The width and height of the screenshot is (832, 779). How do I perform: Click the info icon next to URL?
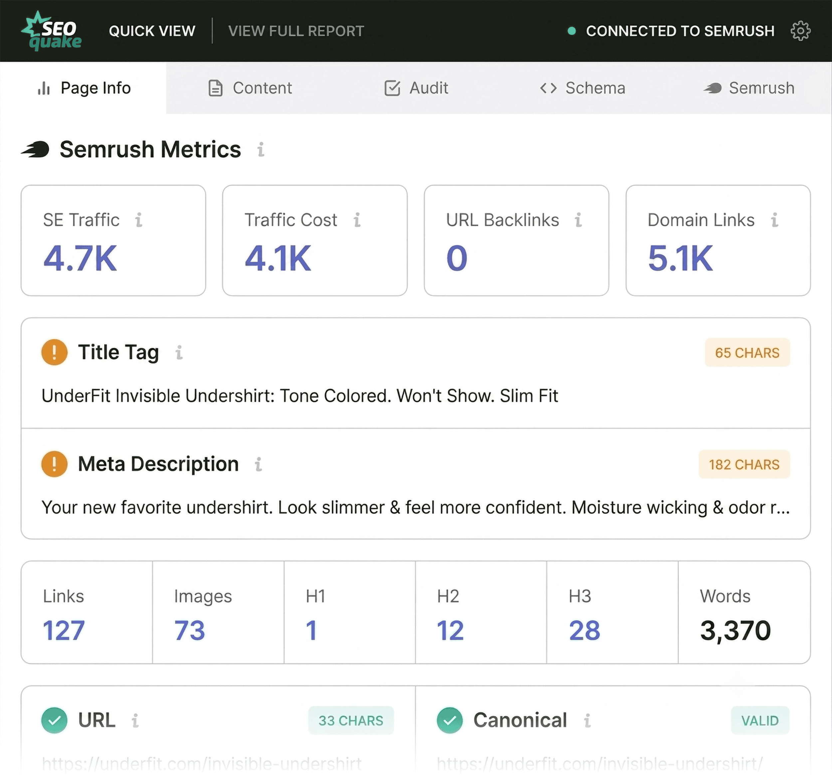[x=135, y=721]
